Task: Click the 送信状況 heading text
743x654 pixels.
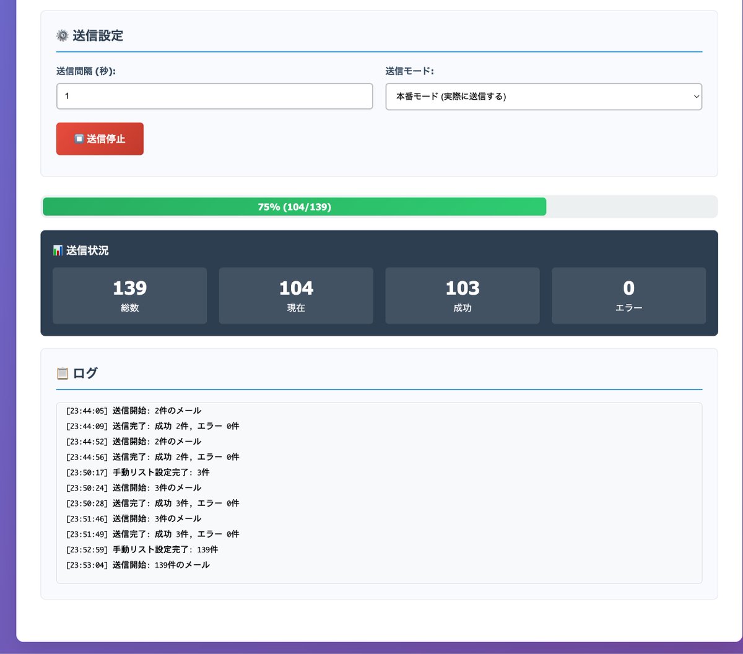Action: point(87,251)
